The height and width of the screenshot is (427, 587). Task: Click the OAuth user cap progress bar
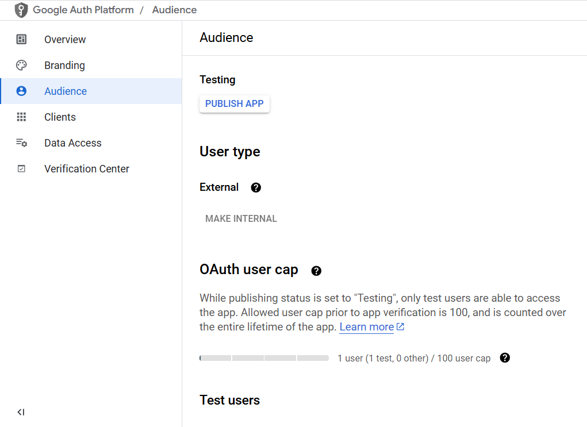[264, 358]
